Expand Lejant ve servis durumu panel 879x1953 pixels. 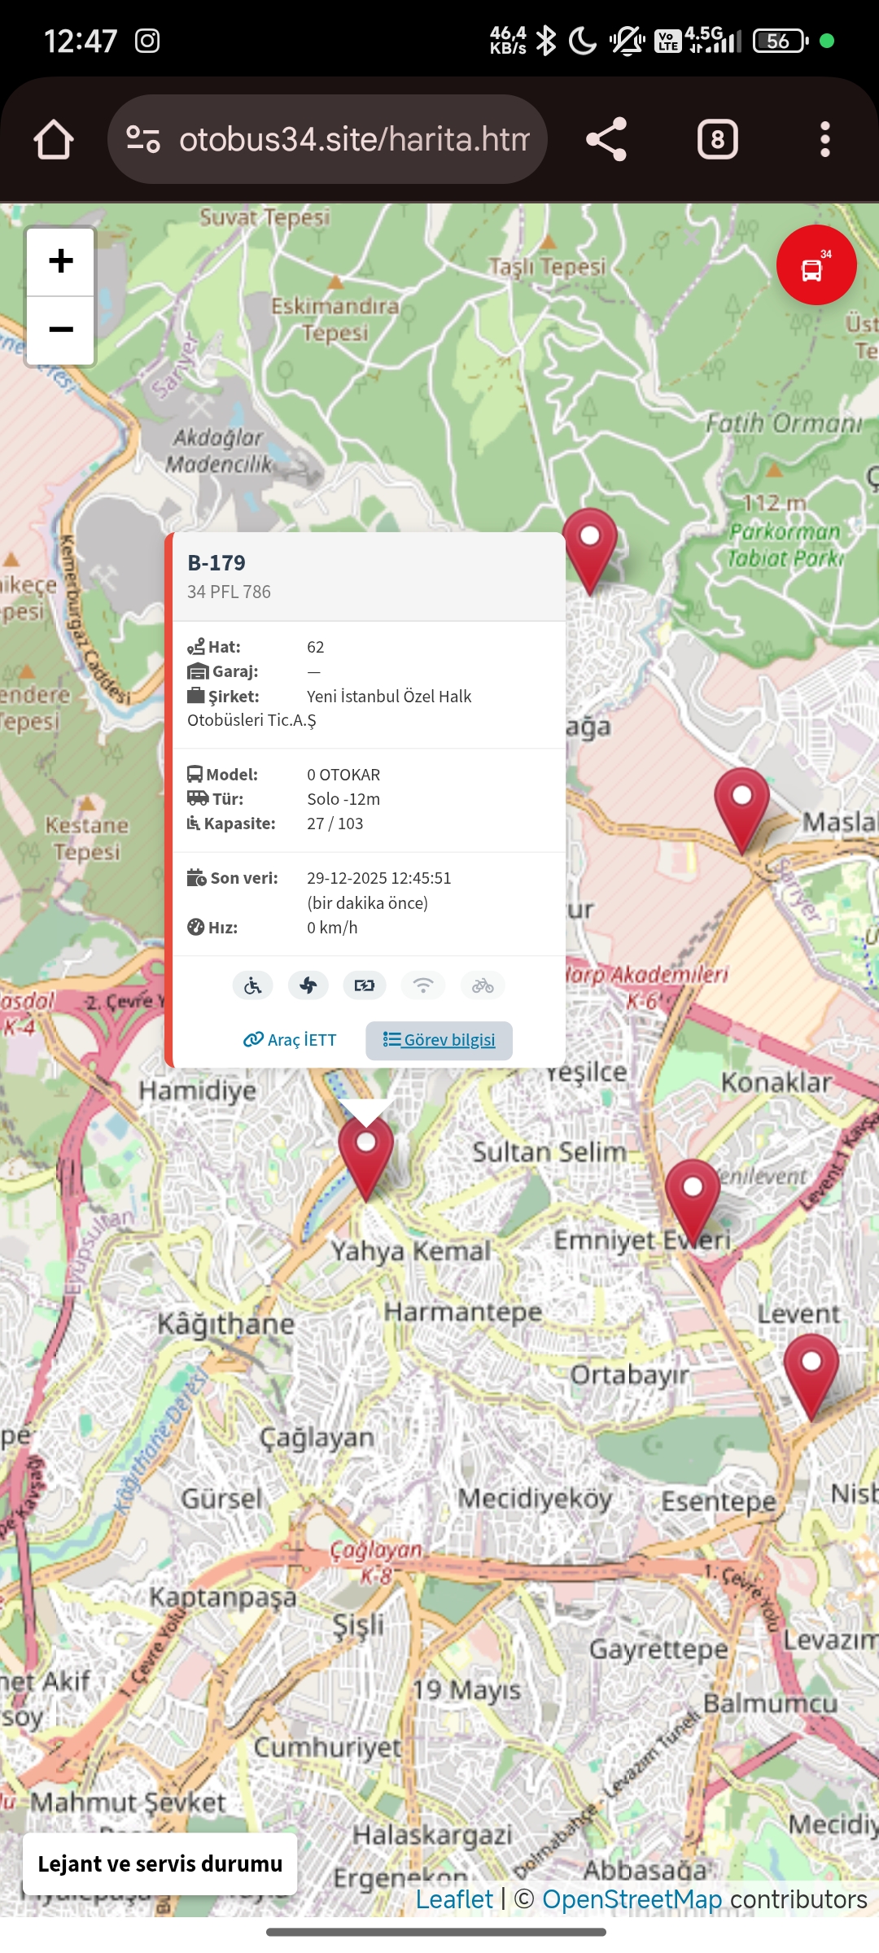pyautogui.click(x=160, y=1863)
